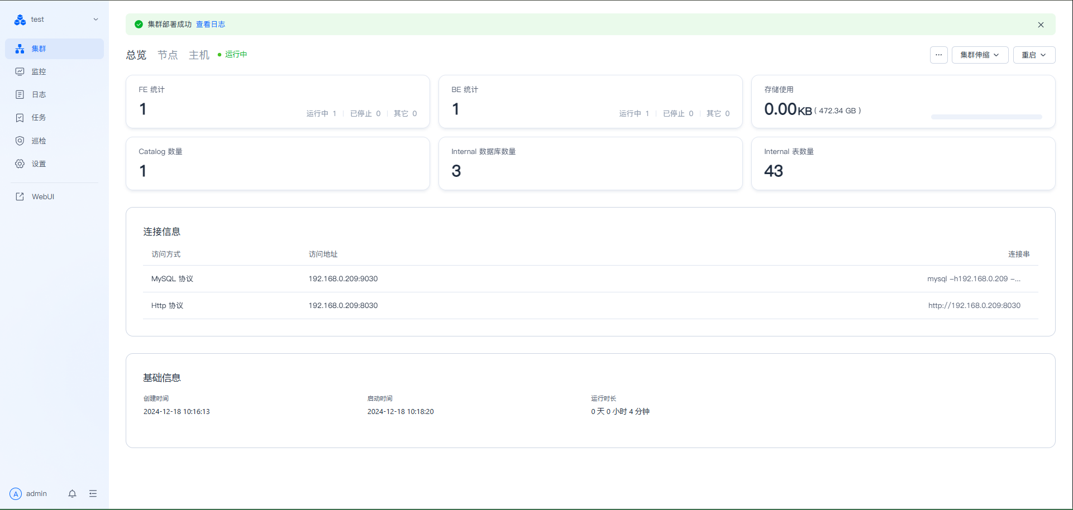Click the inspection shield icon

(x=20, y=141)
